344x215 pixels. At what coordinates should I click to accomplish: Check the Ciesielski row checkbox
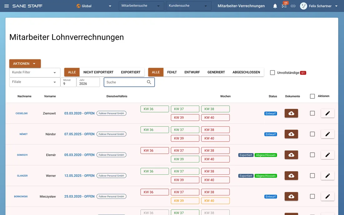point(312,113)
